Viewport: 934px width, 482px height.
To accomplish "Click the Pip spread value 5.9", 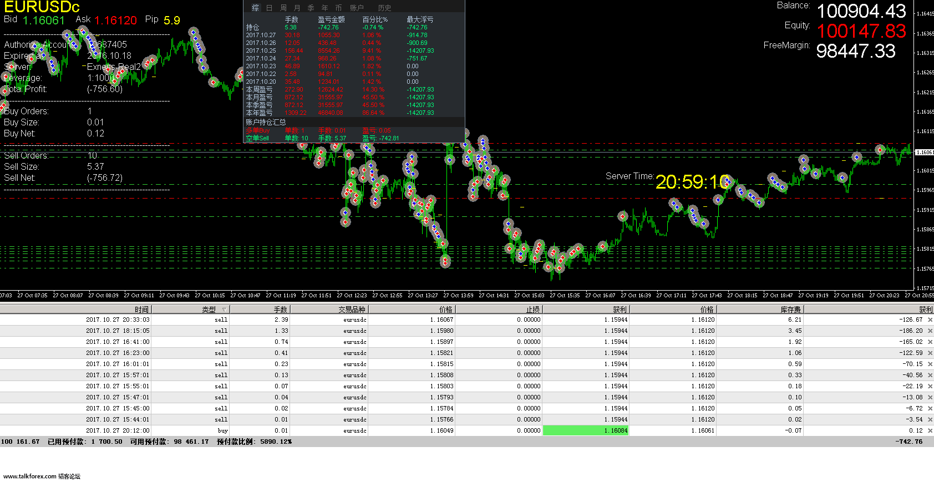I will click(171, 20).
